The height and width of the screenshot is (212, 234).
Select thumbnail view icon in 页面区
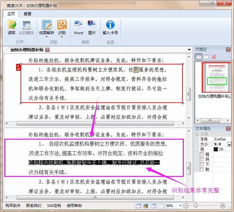[199, 57]
